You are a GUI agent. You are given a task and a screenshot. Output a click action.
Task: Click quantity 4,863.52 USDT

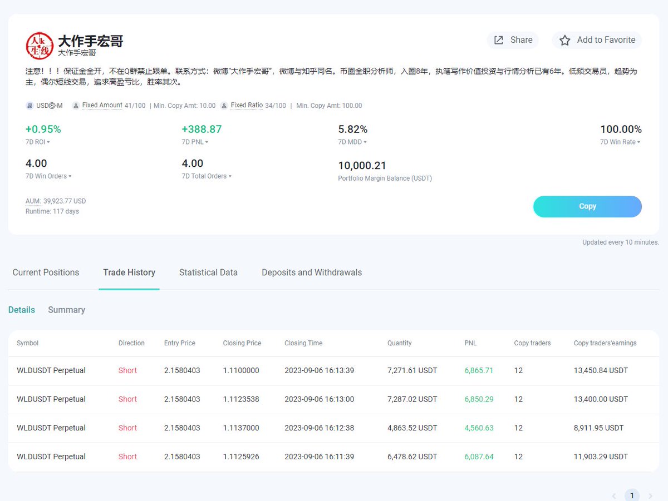pos(412,428)
